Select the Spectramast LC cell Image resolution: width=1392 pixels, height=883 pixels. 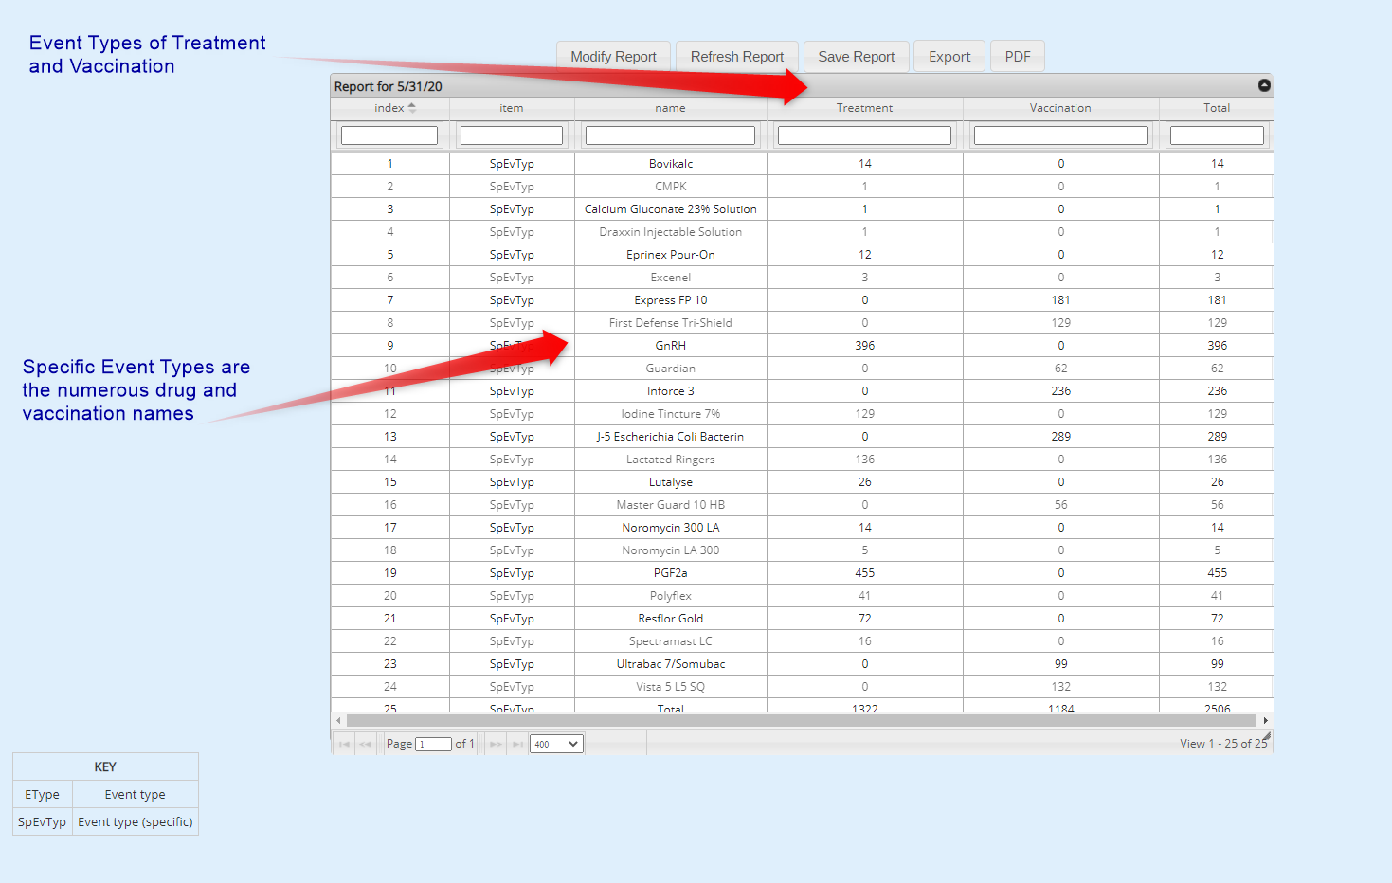[671, 641]
